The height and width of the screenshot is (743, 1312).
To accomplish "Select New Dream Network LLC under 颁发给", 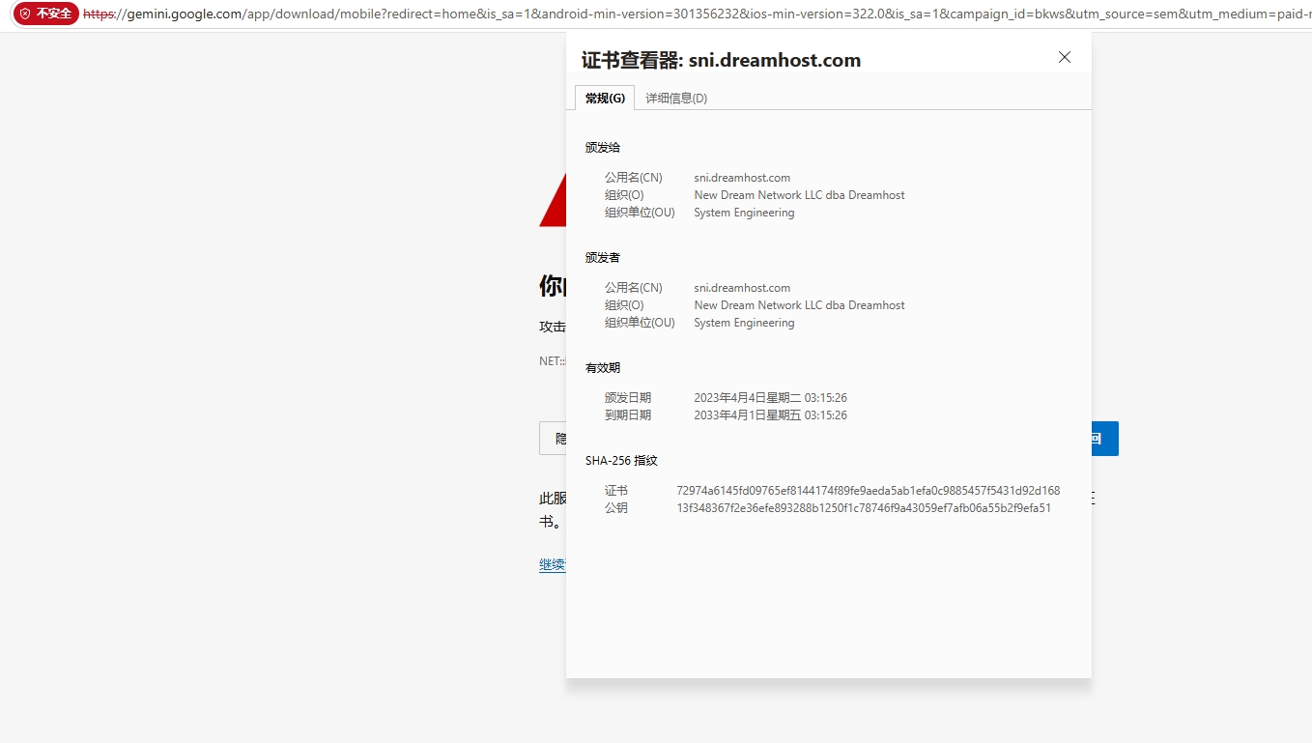I will point(799,195).
